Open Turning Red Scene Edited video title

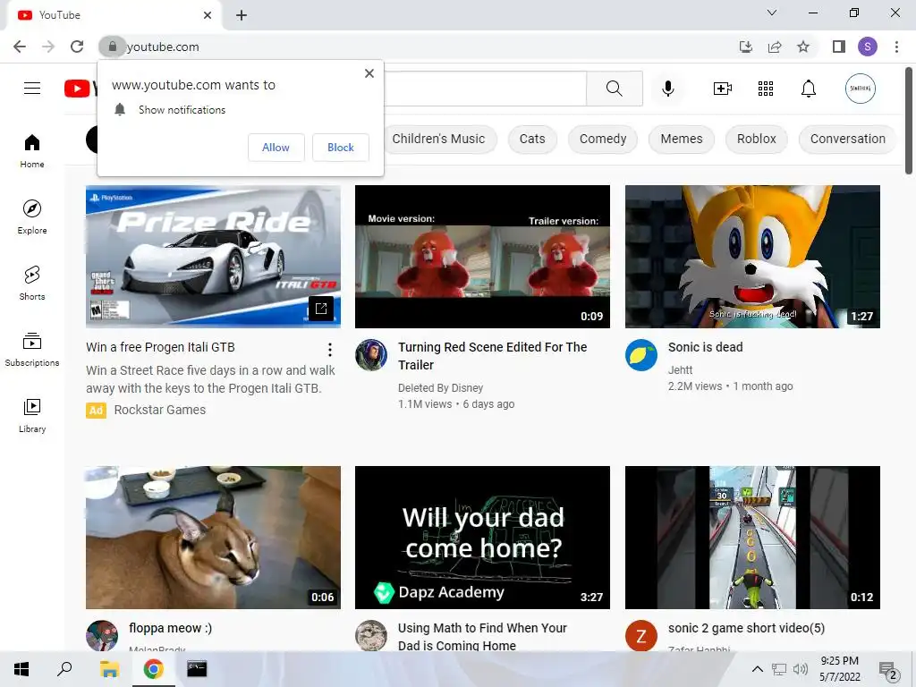(492, 356)
